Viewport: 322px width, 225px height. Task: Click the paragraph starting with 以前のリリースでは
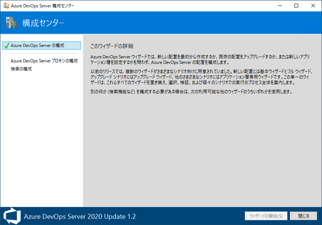click(201, 77)
